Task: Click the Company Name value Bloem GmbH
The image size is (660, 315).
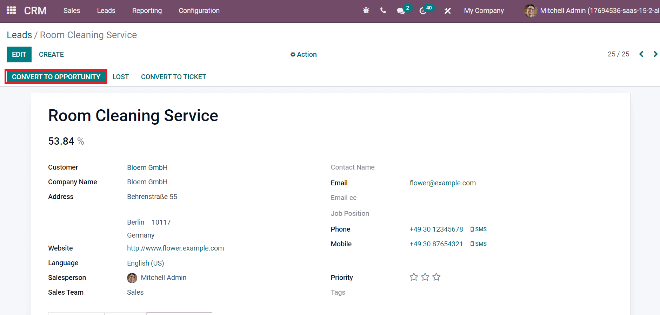Action: click(x=147, y=182)
